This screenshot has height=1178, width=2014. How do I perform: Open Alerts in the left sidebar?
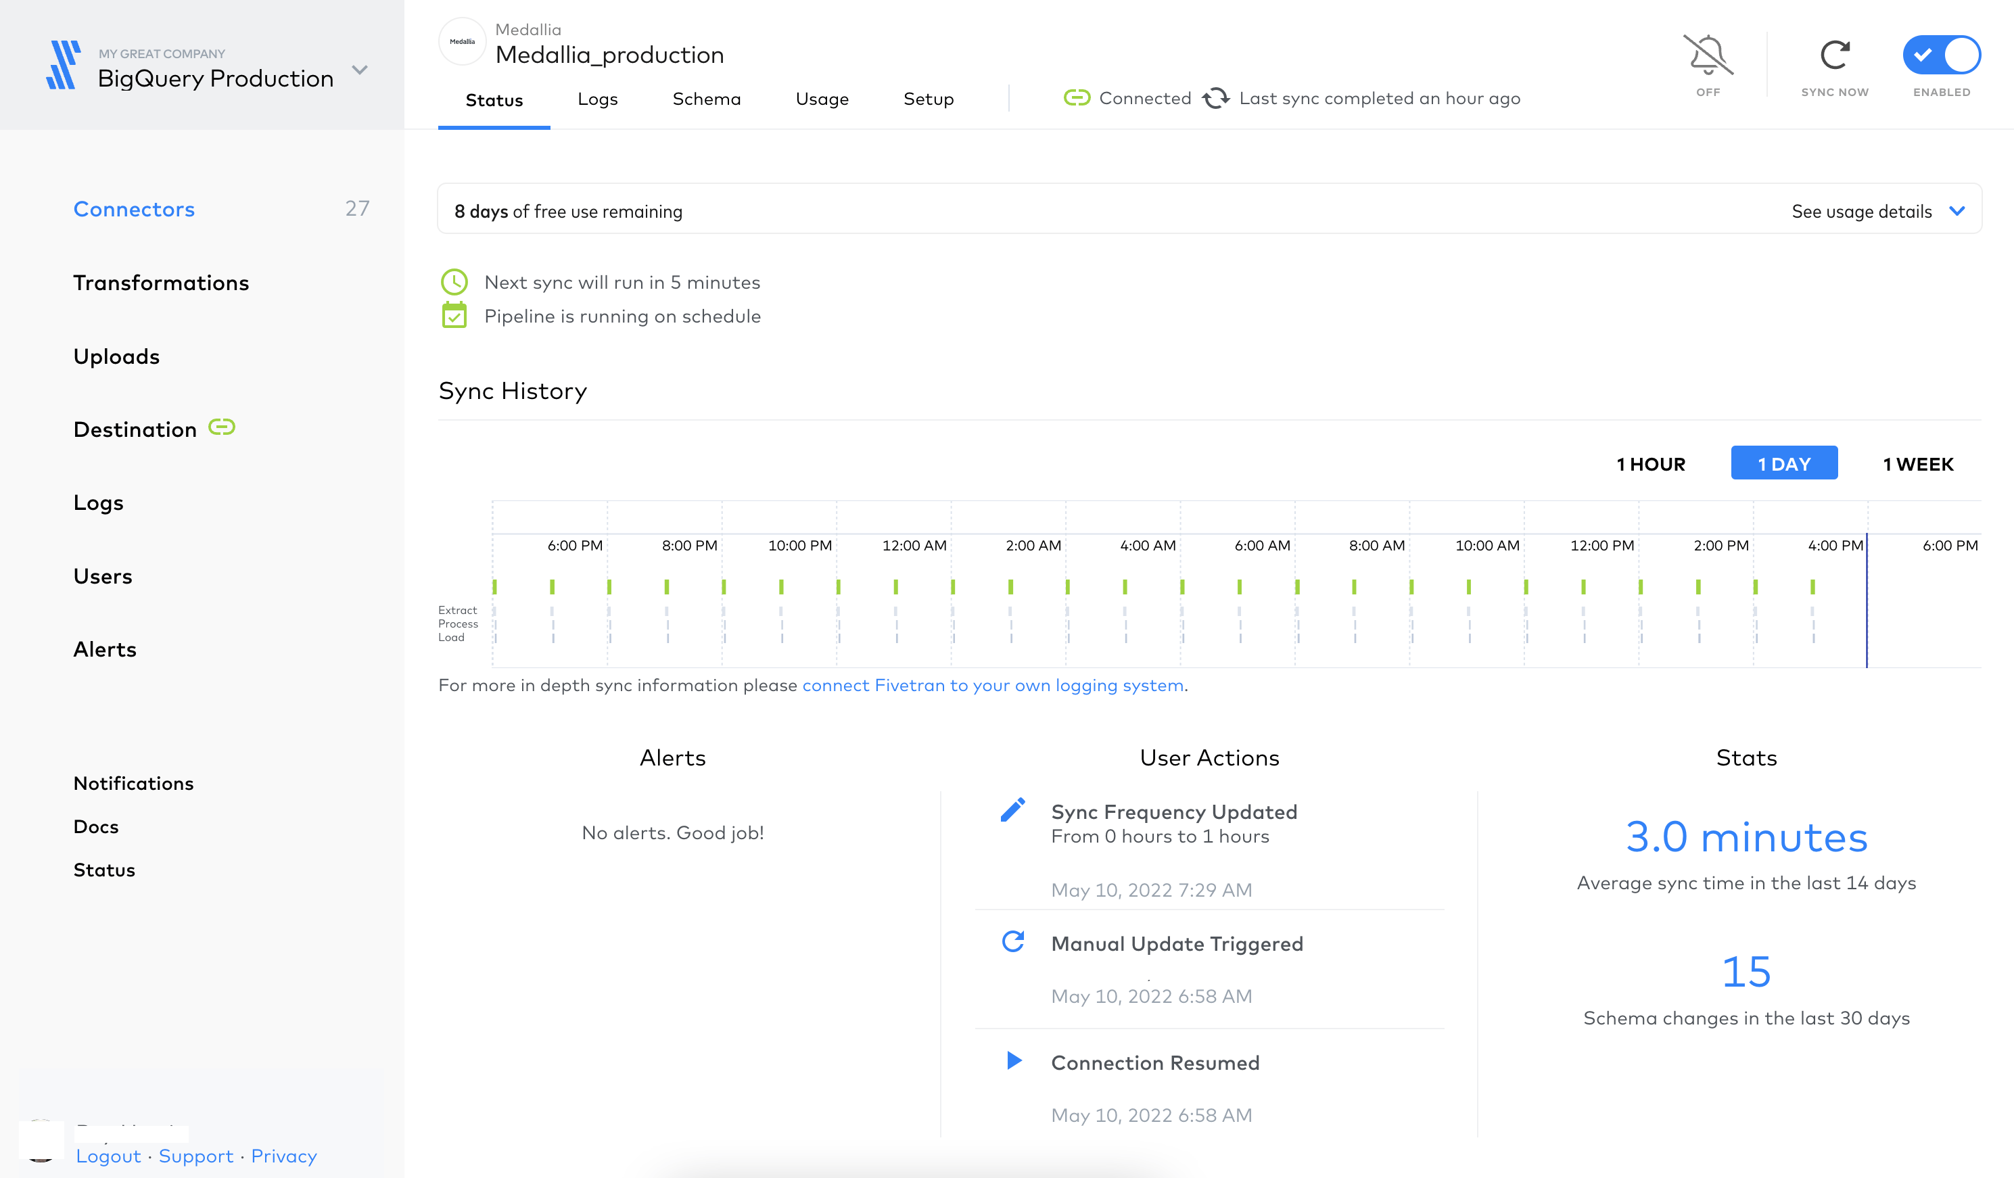pyautogui.click(x=106, y=650)
